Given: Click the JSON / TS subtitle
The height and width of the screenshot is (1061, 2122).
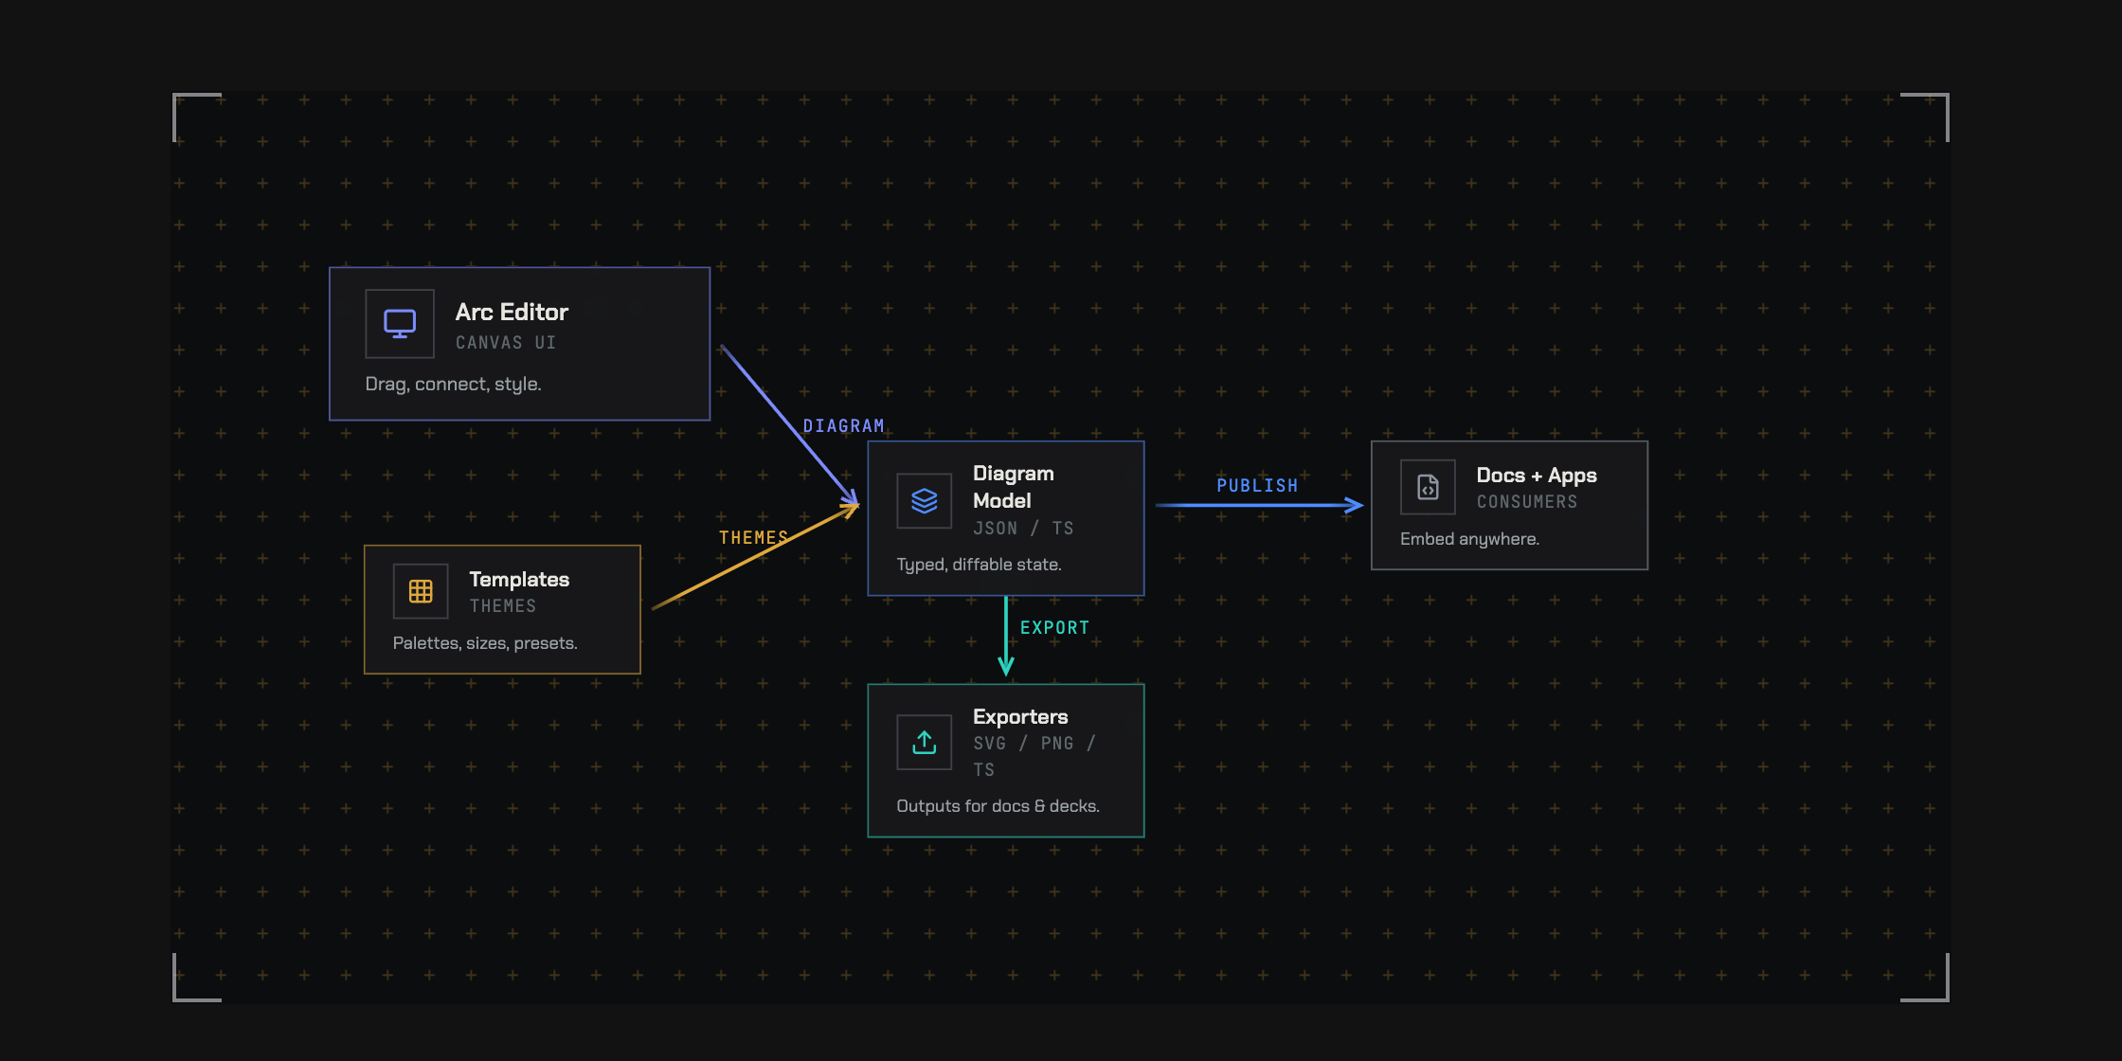Looking at the screenshot, I should pyautogui.click(x=1023, y=529).
